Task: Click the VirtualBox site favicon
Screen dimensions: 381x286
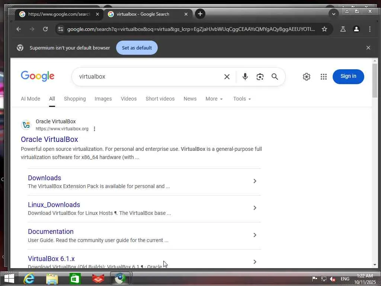Action: tap(26, 125)
